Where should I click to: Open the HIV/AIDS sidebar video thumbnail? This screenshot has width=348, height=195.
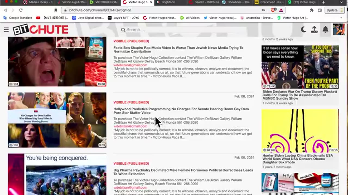(300, 184)
